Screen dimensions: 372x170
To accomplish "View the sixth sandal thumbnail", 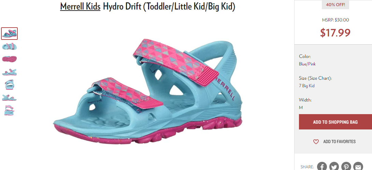I will [10, 97].
